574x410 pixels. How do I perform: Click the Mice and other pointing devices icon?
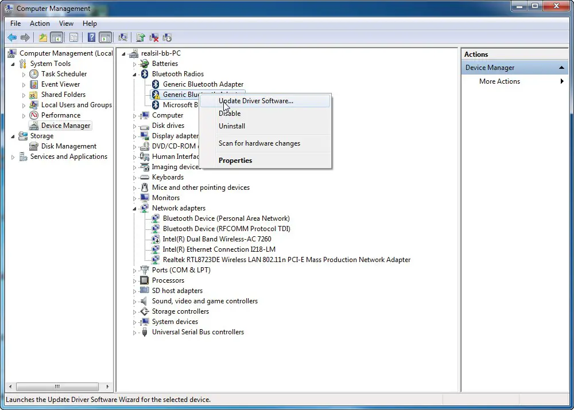[145, 188]
